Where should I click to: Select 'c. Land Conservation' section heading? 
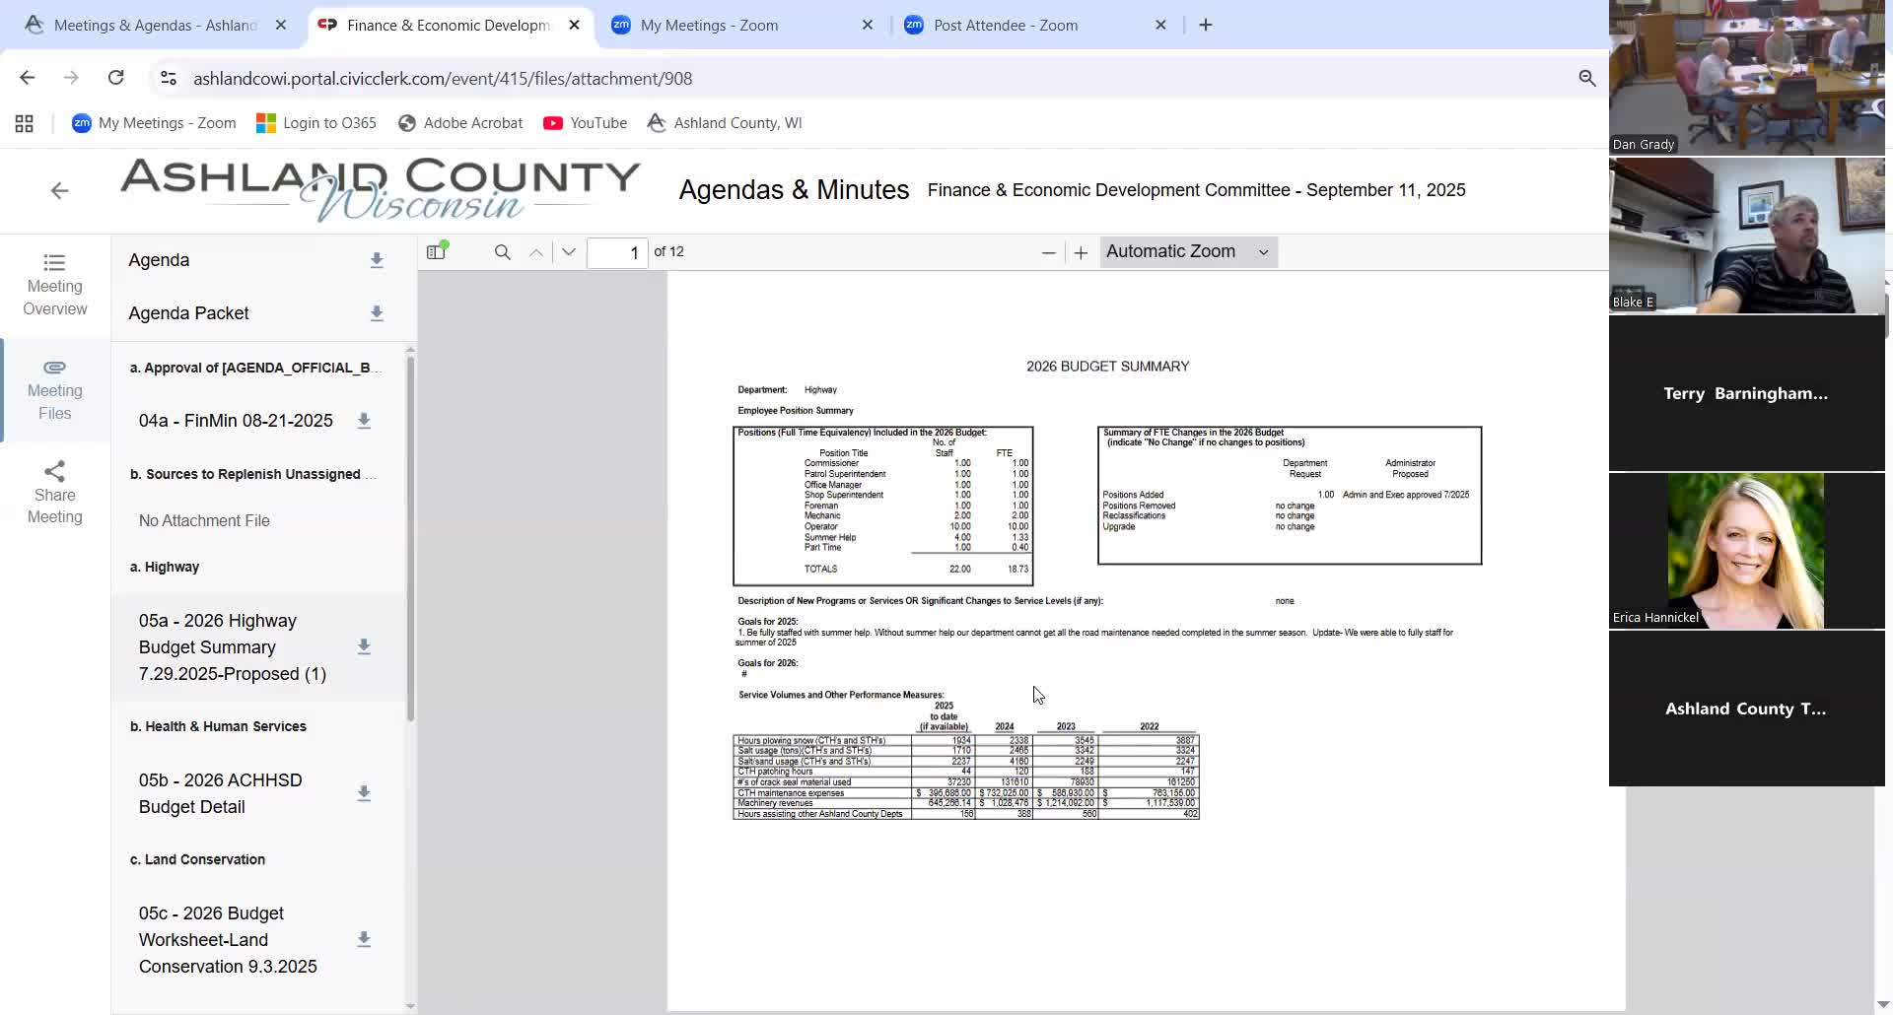click(197, 859)
